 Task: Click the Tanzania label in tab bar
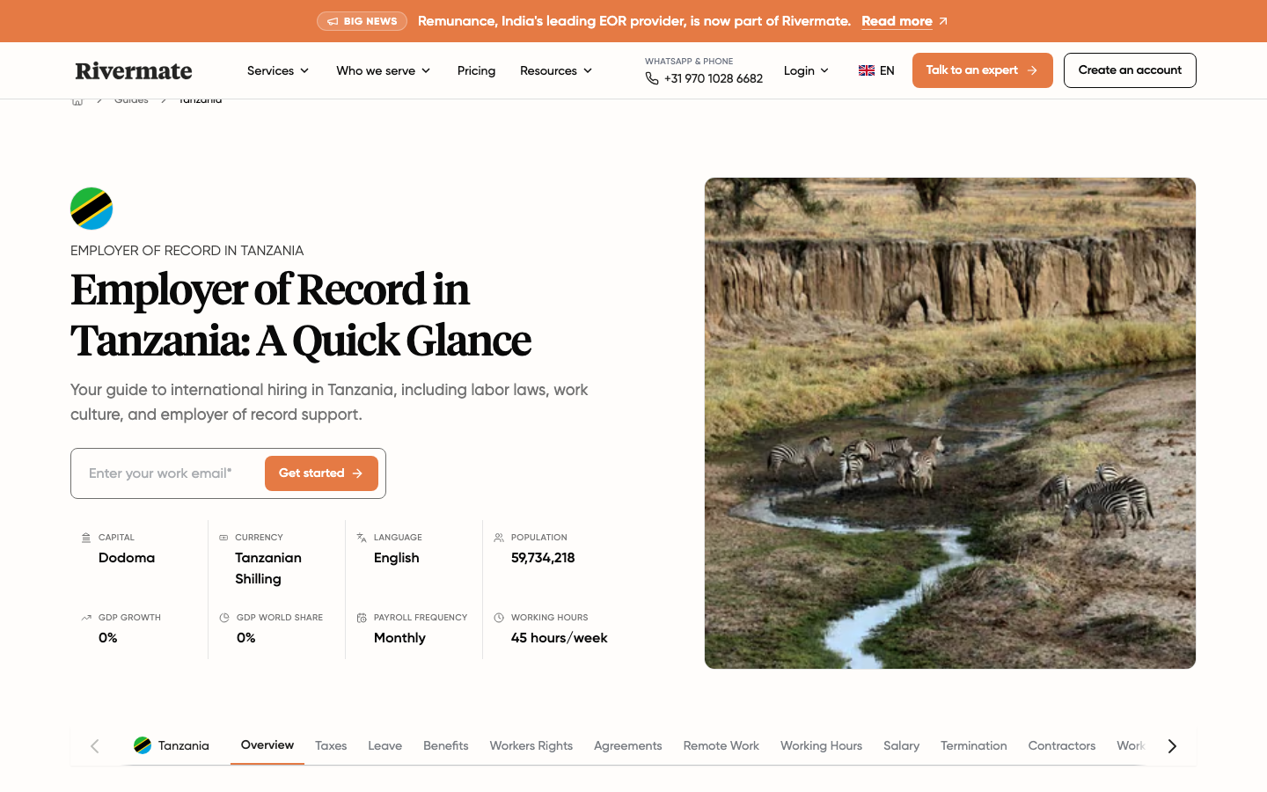click(x=184, y=745)
